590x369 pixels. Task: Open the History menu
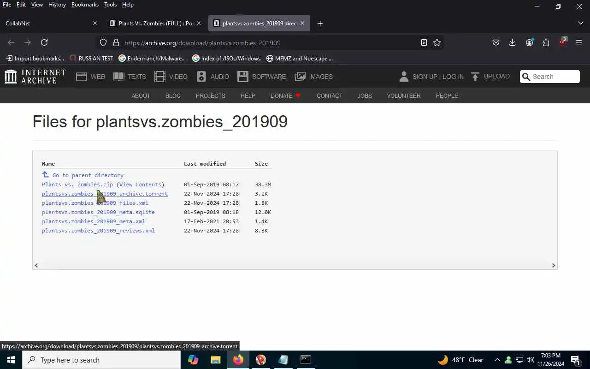click(57, 5)
